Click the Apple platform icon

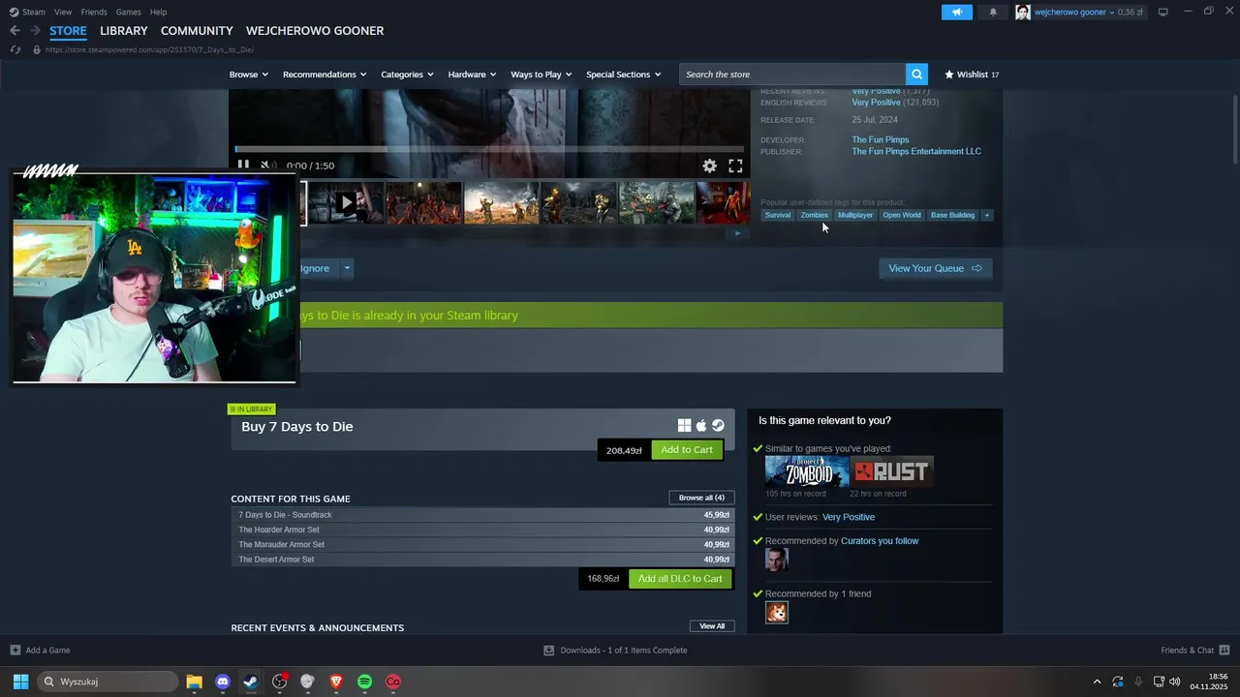(x=701, y=426)
